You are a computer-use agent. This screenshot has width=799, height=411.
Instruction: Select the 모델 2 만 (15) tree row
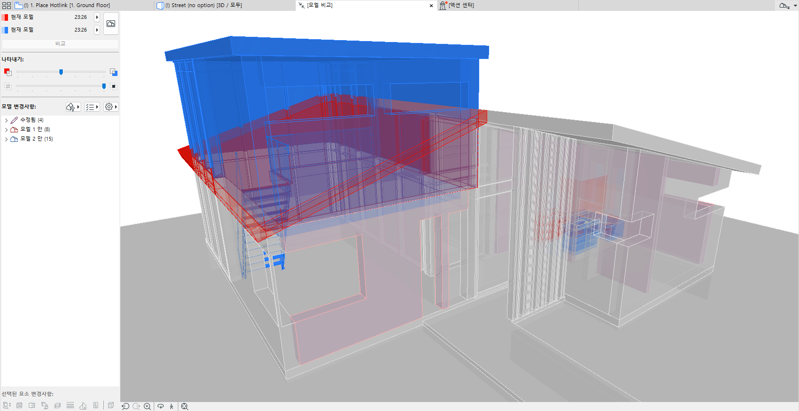tap(60, 139)
